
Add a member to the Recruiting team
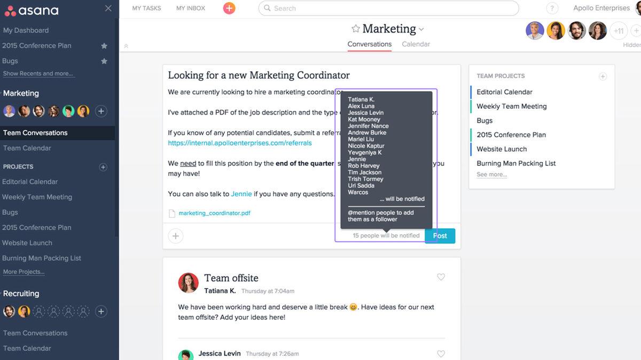pos(101,311)
